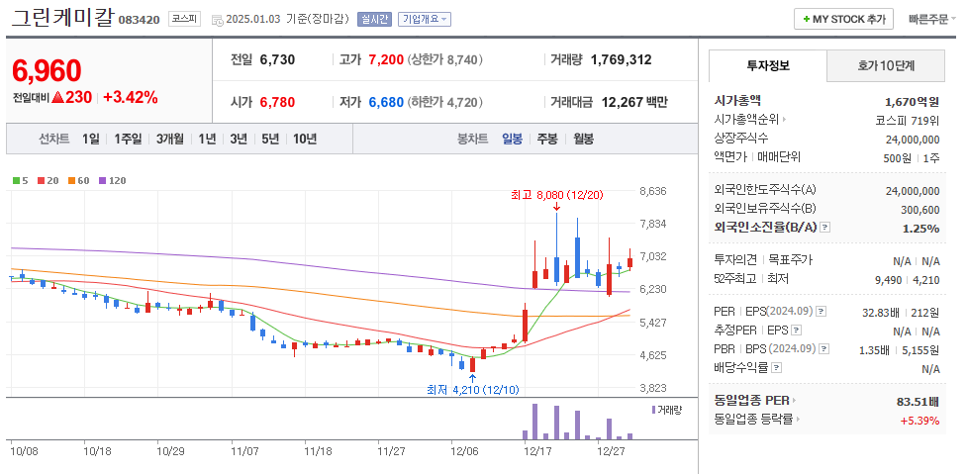Click the question mark icon next to 외국인소진율(B/A)
The height and width of the screenshot is (474, 967).
click(x=825, y=228)
